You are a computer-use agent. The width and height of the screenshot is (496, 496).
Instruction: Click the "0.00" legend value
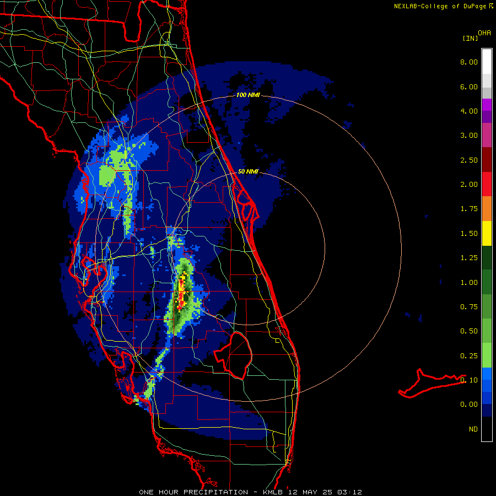[x=469, y=405]
